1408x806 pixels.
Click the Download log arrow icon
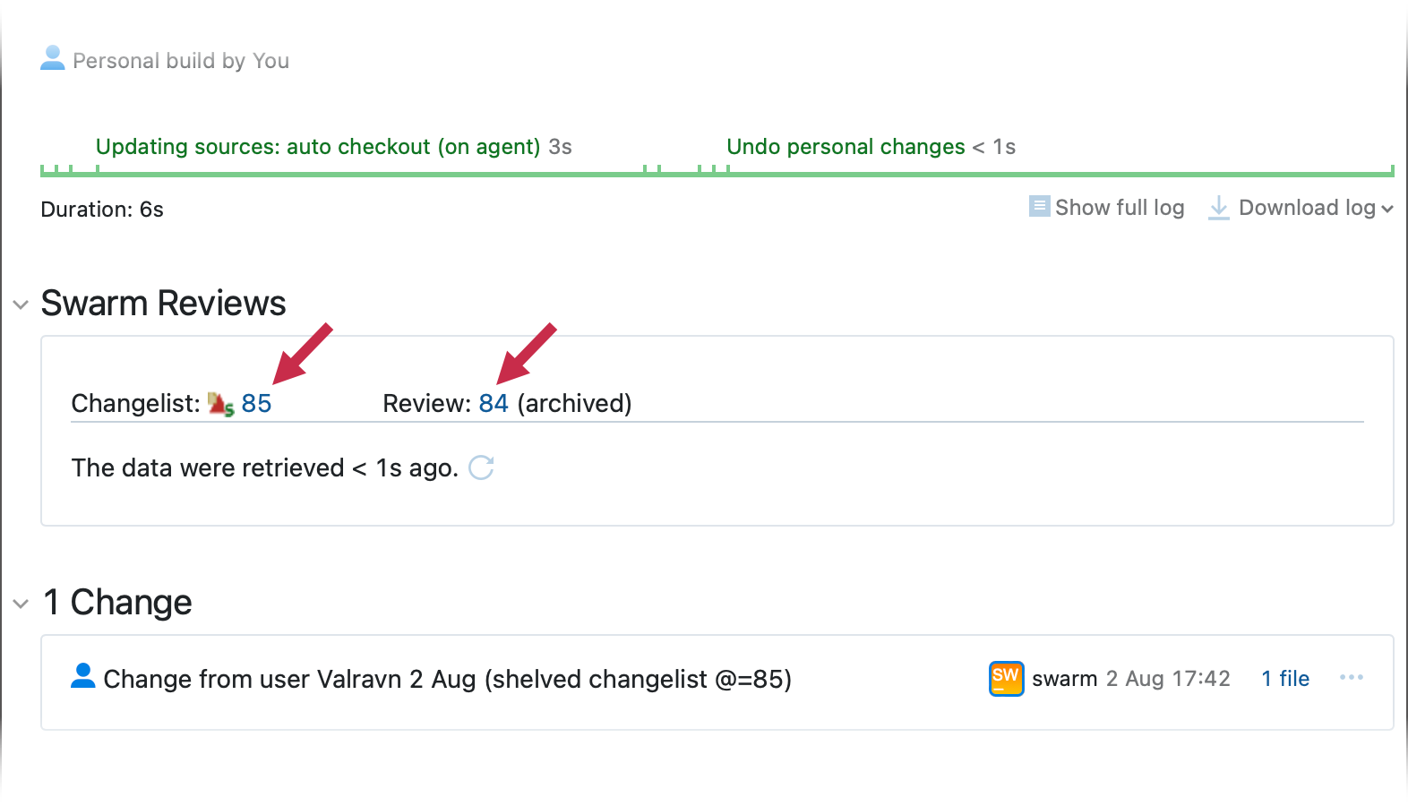[1219, 208]
